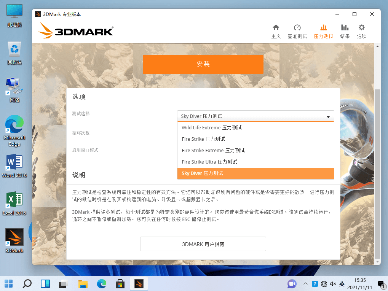Choose Fire Strike Extreme 压力测试 option

point(255,150)
